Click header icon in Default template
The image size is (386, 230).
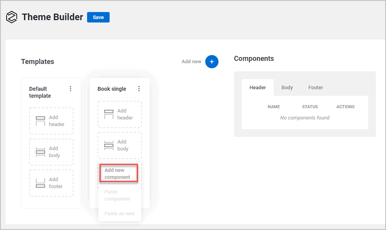click(x=40, y=121)
